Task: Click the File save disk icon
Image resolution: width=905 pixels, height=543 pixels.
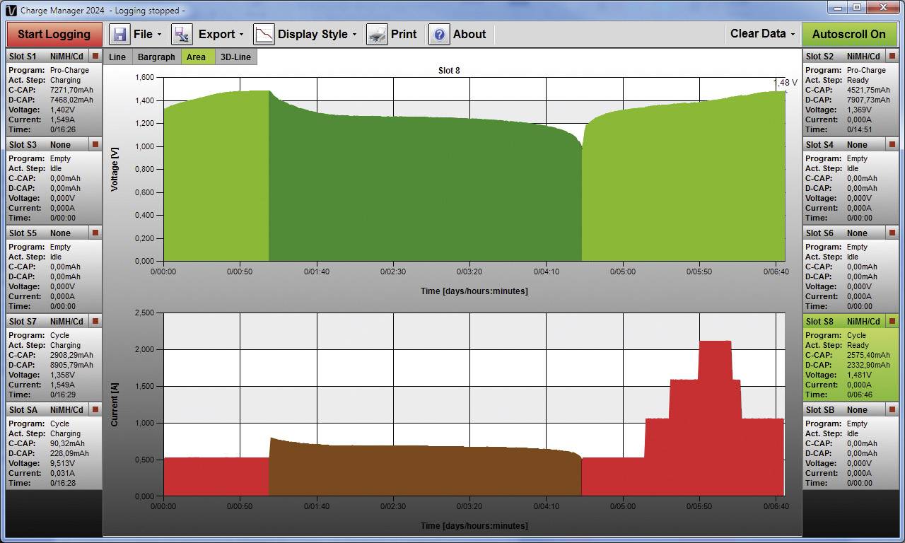Action: pyautogui.click(x=119, y=34)
